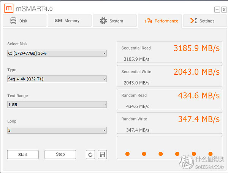Click the Random Read result panel
228x173 pixels.
[169, 99]
